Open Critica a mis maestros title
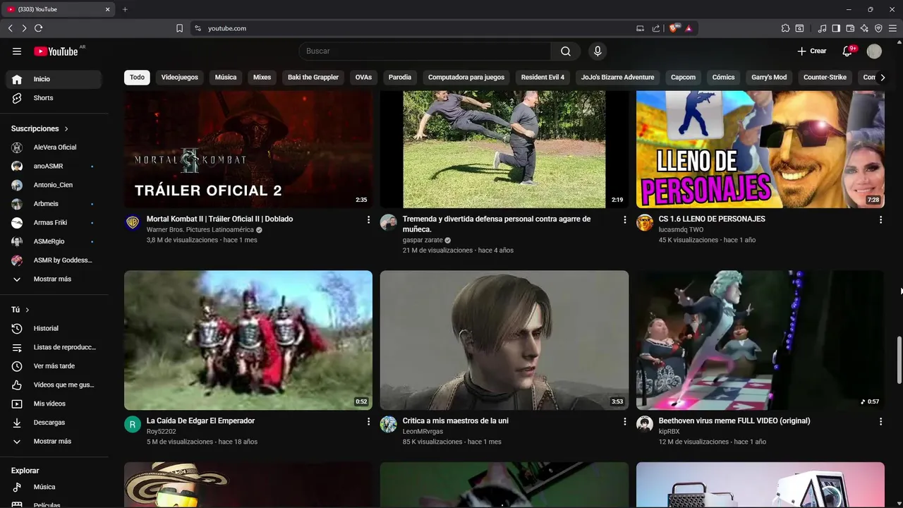The image size is (903, 508). click(456, 421)
